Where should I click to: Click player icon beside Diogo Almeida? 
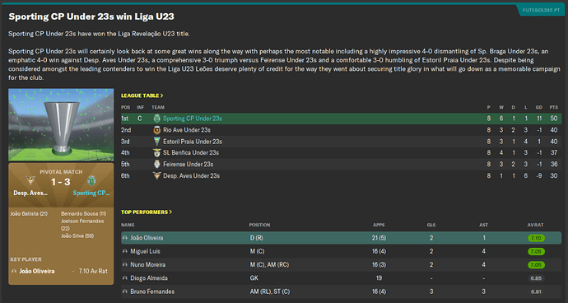[x=125, y=278]
